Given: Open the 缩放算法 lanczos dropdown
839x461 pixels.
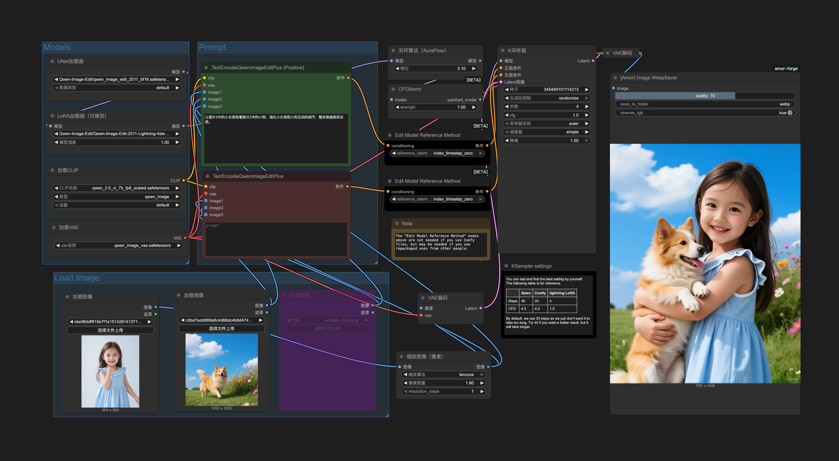Looking at the screenshot, I should pyautogui.click(x=444, y=375).
